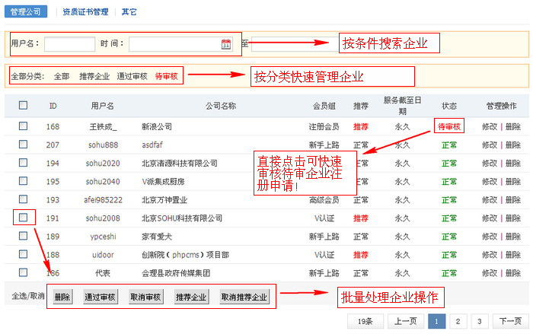533x334 pixels.
Task: Filter by 待审核 category
Action: point(166,76)
